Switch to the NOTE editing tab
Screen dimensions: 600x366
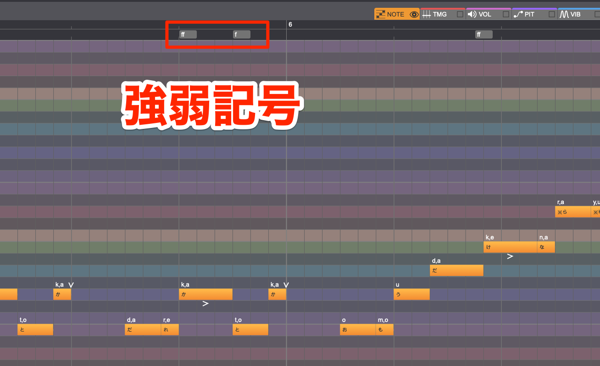[390, 14]
